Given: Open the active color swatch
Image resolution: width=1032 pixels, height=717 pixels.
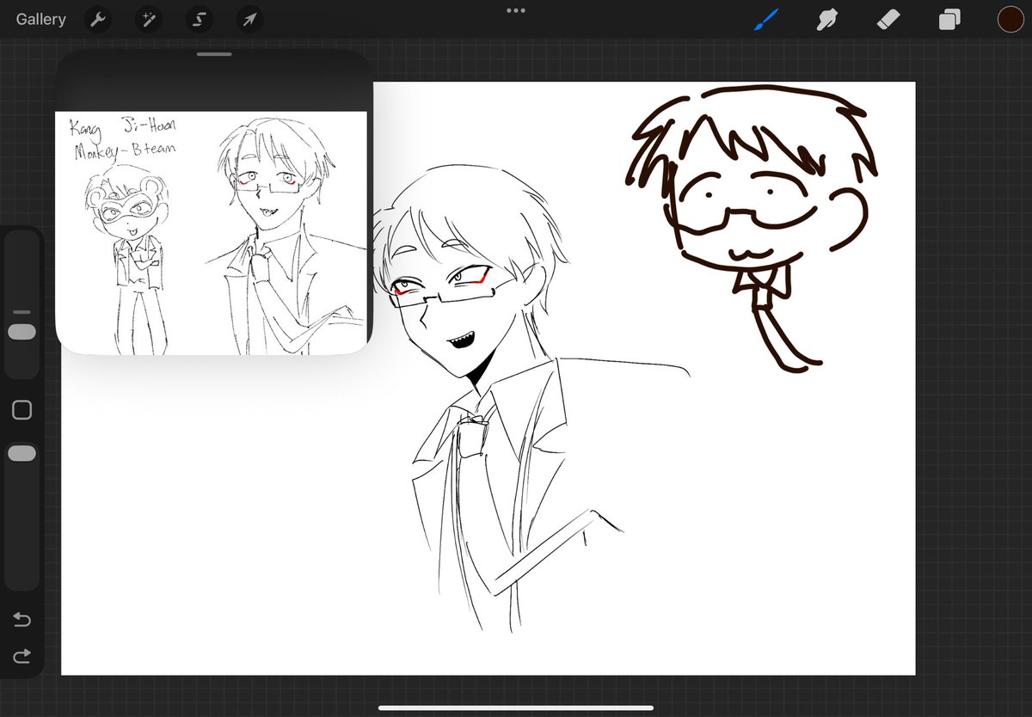Looking at the screenshot, I should tap(1010, 19).
